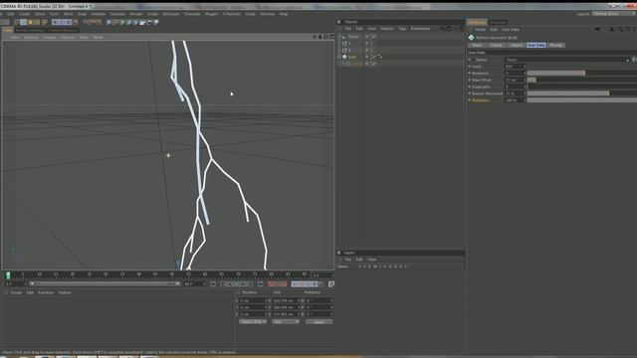
Task: Click the viewport move-camera icon
Action: [x=315, y=37]
